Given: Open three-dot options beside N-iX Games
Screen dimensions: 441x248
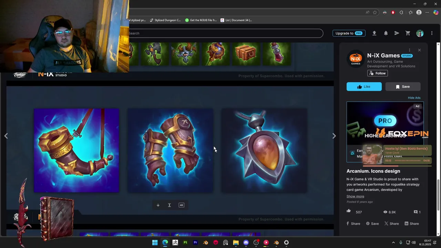Looking at the screenshot, I should pyautogui.click(x=409, y=50).
